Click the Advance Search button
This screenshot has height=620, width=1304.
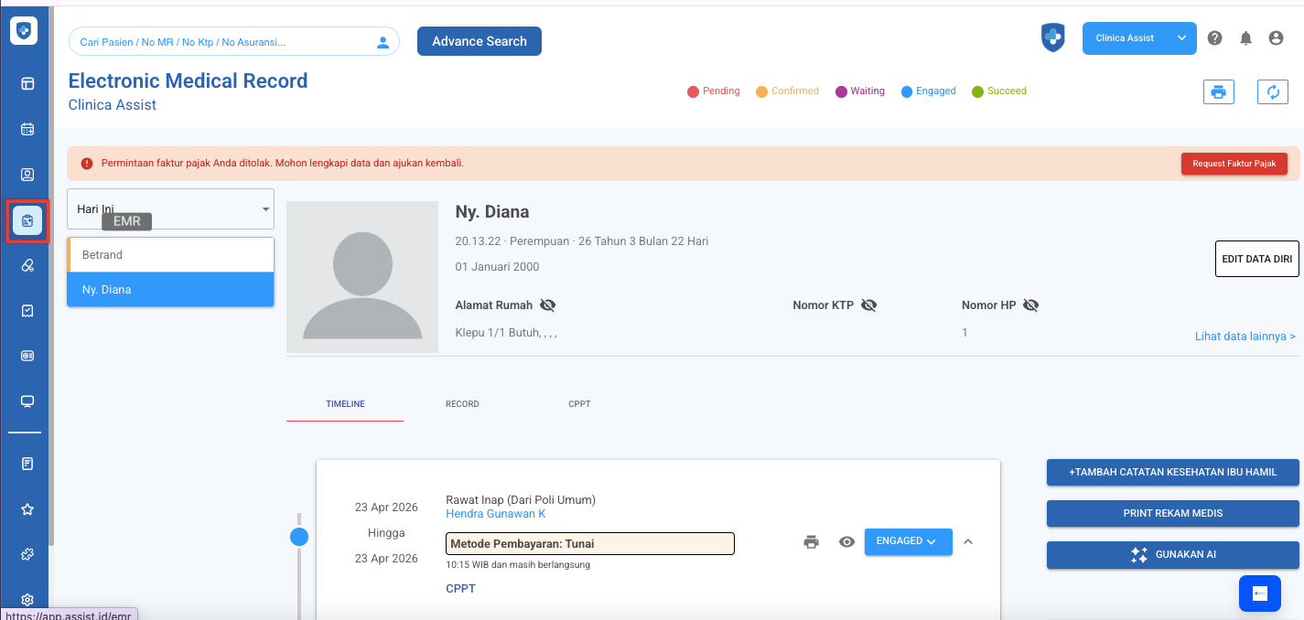[x=479, y=41]
